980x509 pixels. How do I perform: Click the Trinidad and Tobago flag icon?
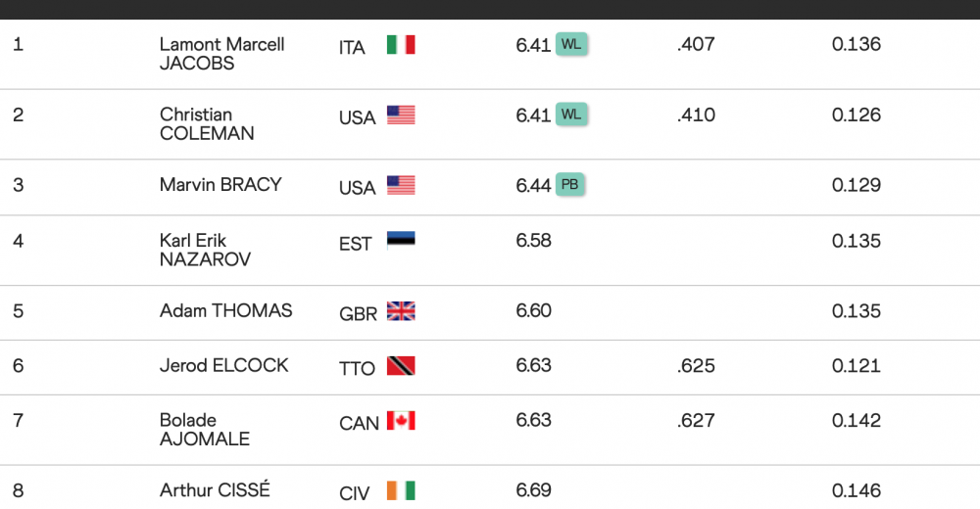point(401,366)
